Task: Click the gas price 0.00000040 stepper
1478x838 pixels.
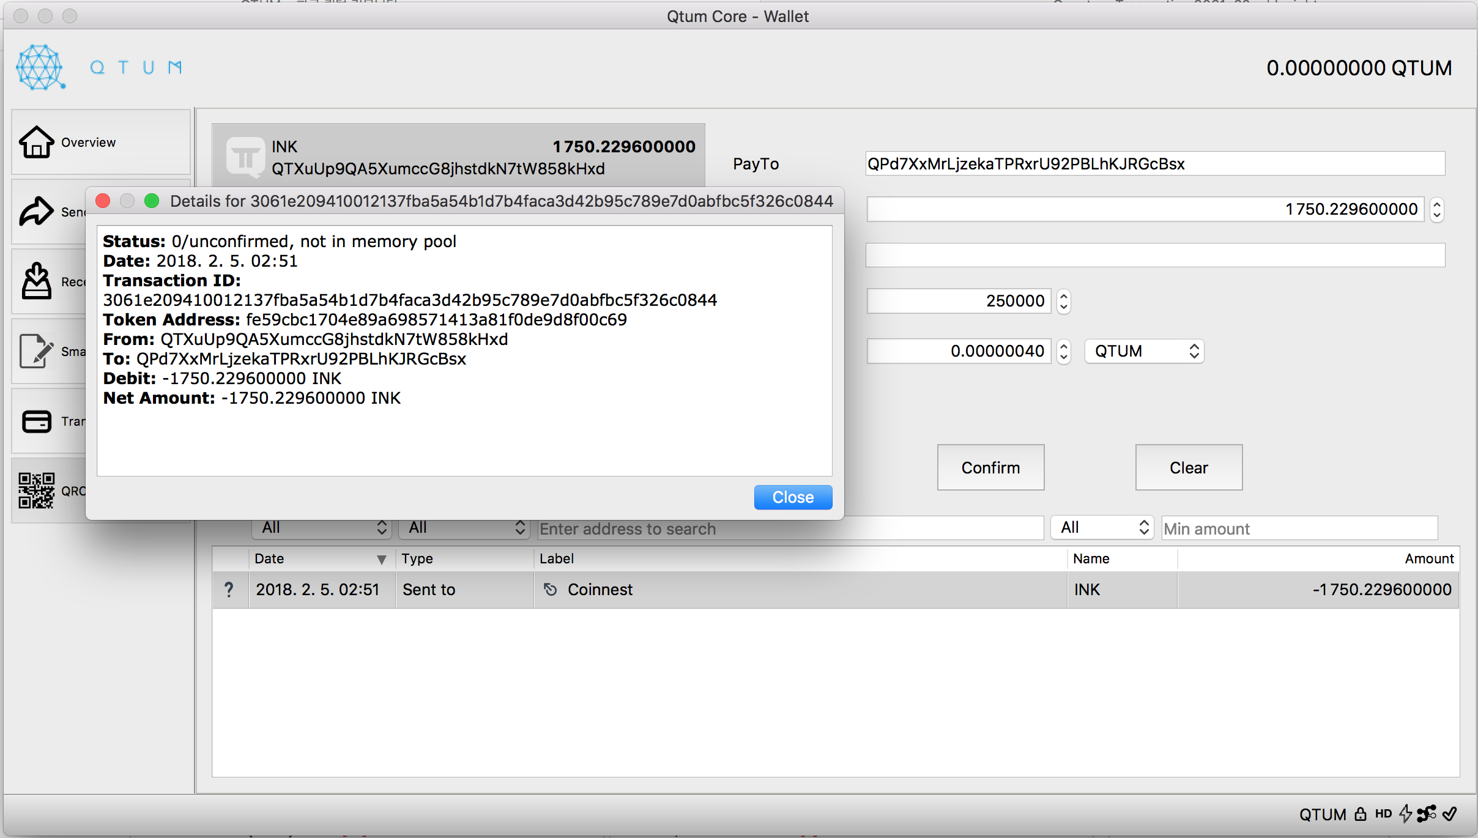Action: point(1064,351)
